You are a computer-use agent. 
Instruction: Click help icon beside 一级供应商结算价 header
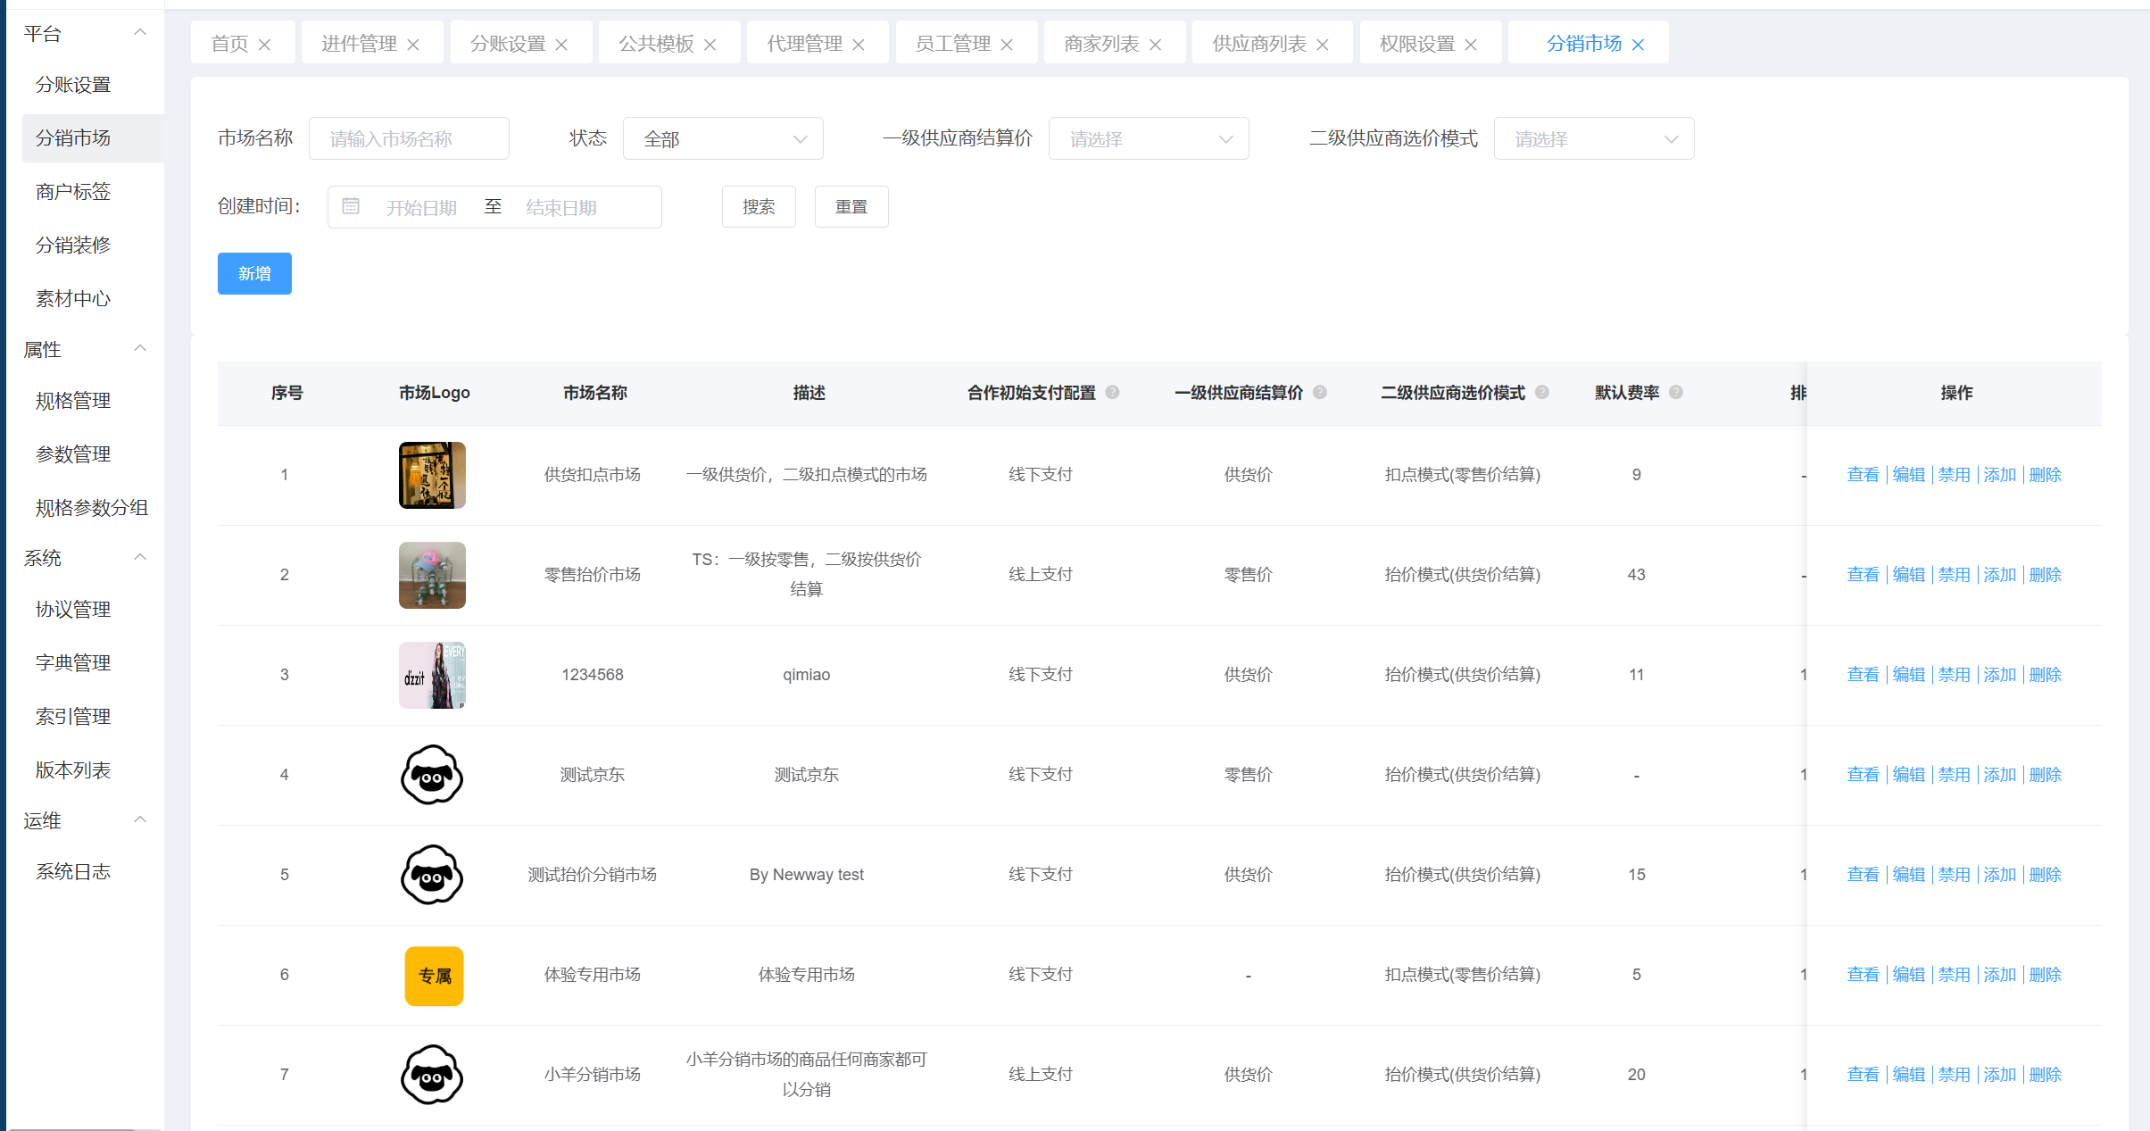click(x=1320, y=392)
